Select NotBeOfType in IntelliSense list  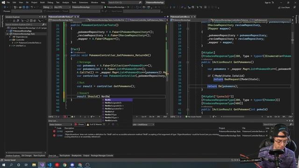117,115
